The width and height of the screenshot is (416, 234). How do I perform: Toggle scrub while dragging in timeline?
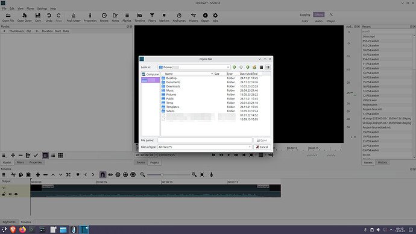click(x=110, y=174)
